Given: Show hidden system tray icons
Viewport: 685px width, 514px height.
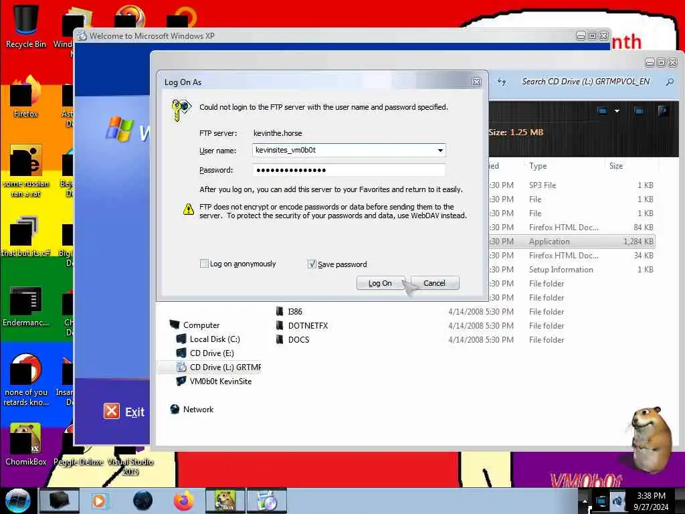Looking at the screenshot, I should pyautogui.click(x=585, y=501).
